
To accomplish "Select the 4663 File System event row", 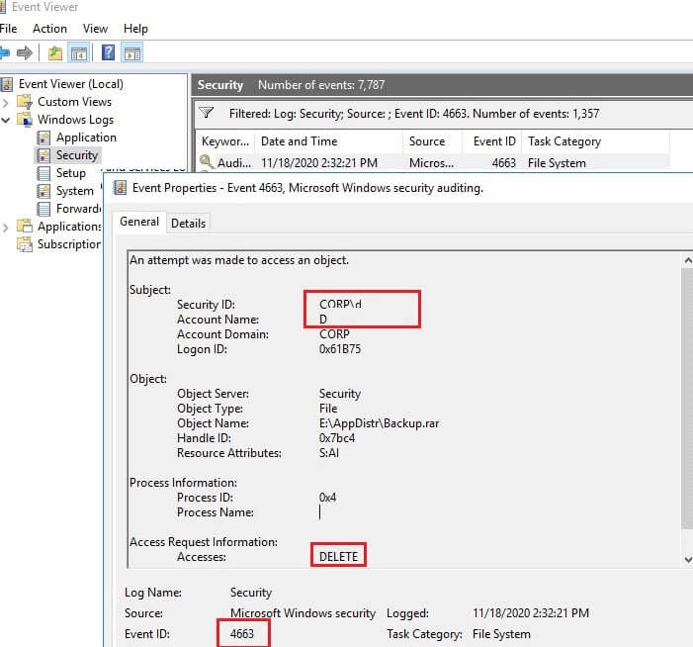I will pyautogui.click(x=432, y=163).
